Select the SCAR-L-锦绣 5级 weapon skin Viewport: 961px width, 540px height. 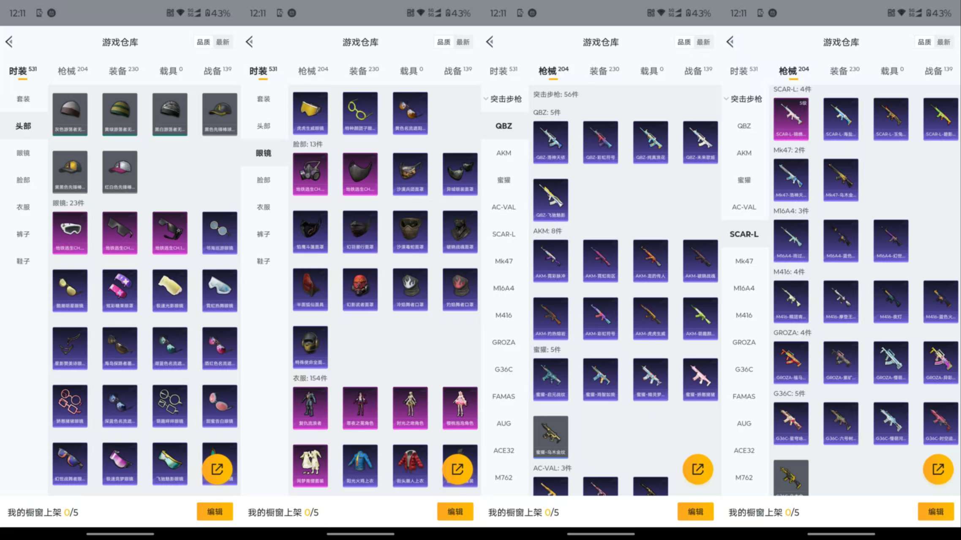(x=791, y=119)
